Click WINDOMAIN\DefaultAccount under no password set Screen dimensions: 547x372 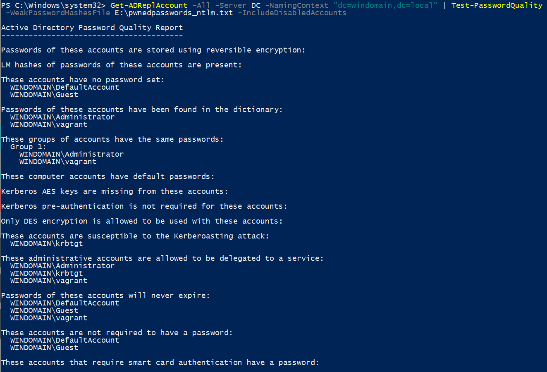coord(65,87)
